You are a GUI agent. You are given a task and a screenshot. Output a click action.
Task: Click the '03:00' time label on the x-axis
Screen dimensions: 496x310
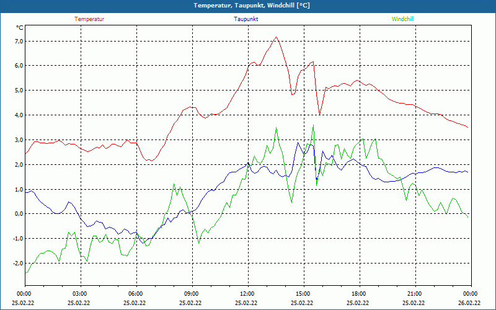(81, 293)
